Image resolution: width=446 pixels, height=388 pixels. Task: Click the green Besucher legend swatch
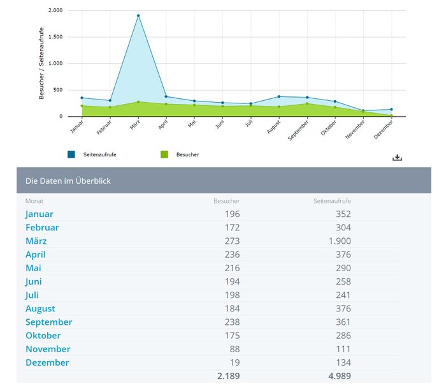click(x=164, y=154)
